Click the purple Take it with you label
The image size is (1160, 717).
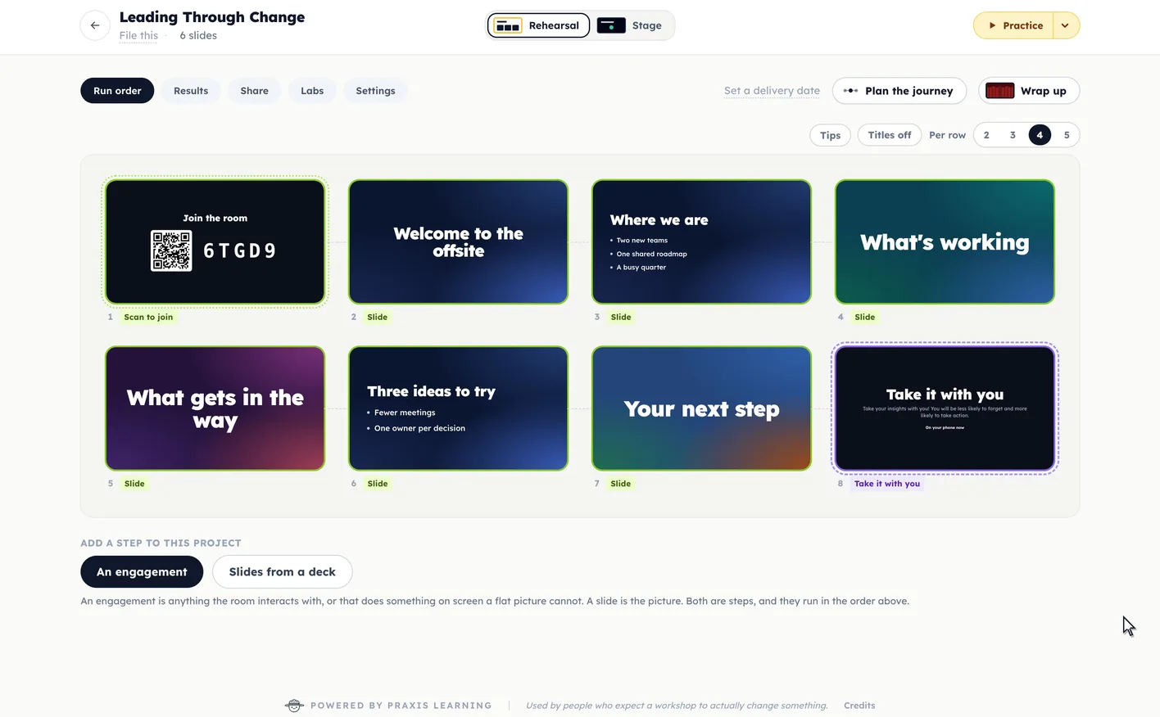pyautogui.click(x=887, y=484)
